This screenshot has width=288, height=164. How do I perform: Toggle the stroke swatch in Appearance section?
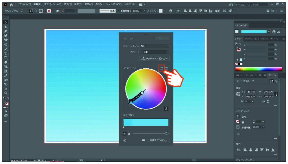(238, 122)
